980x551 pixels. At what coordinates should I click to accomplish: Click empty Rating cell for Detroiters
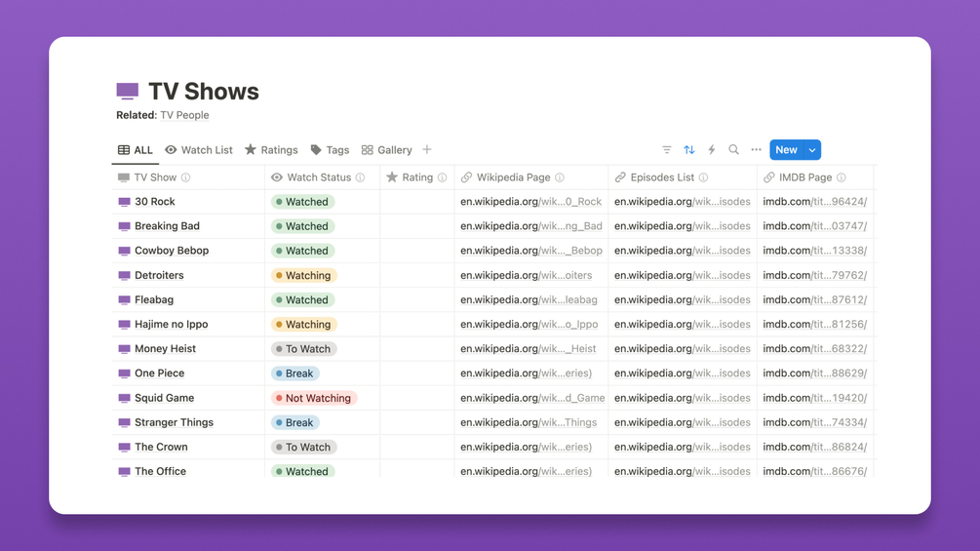pos(417,275)
